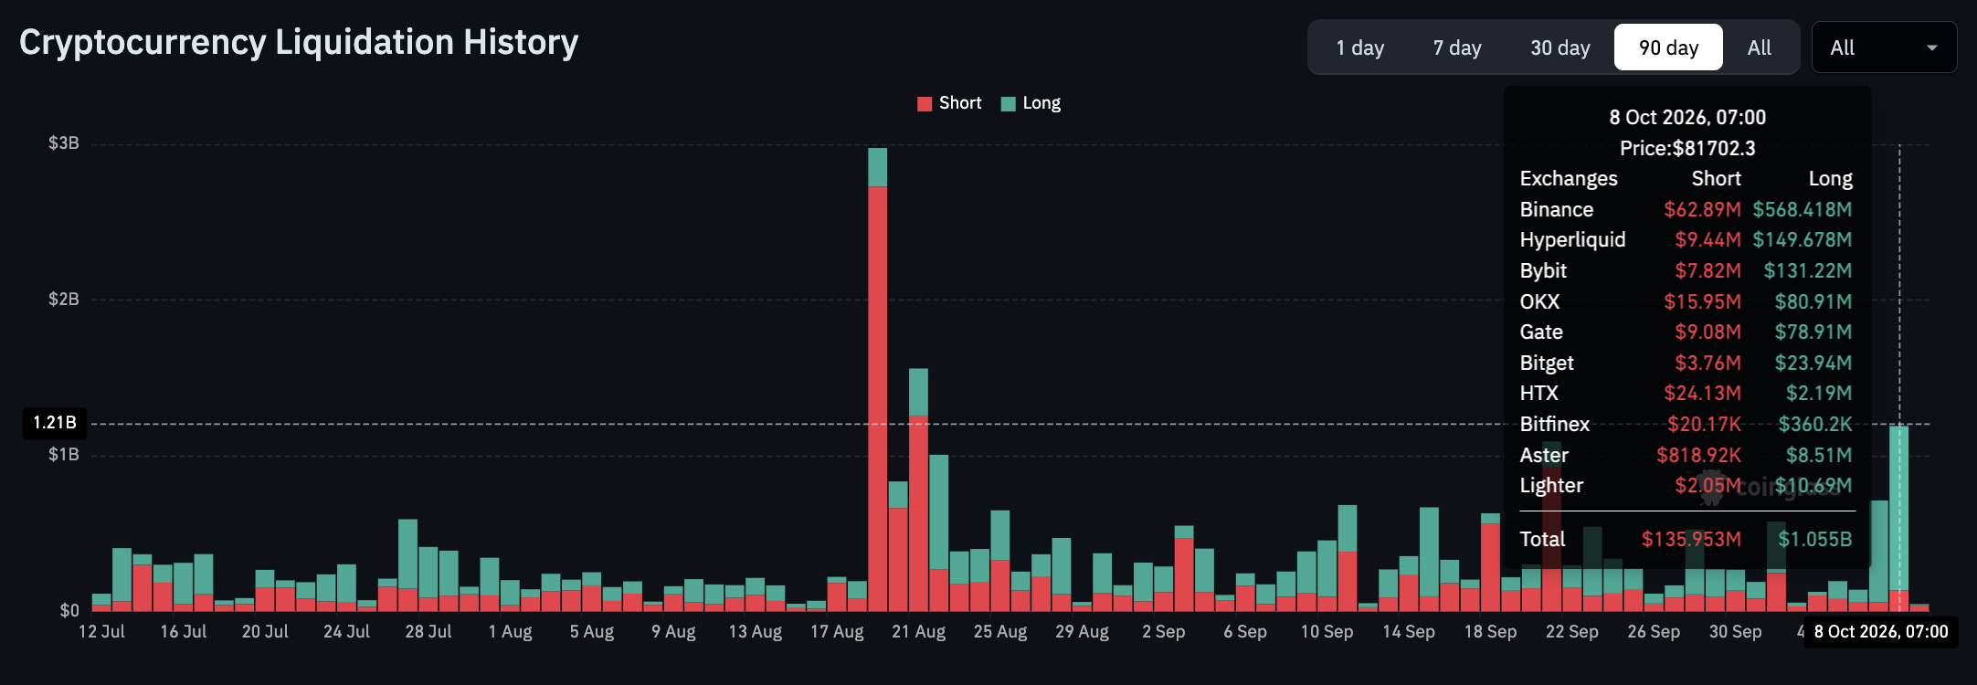Choose the 90 day range tab
This screenshot has width=1977, height=685.
click(1668, 47)
